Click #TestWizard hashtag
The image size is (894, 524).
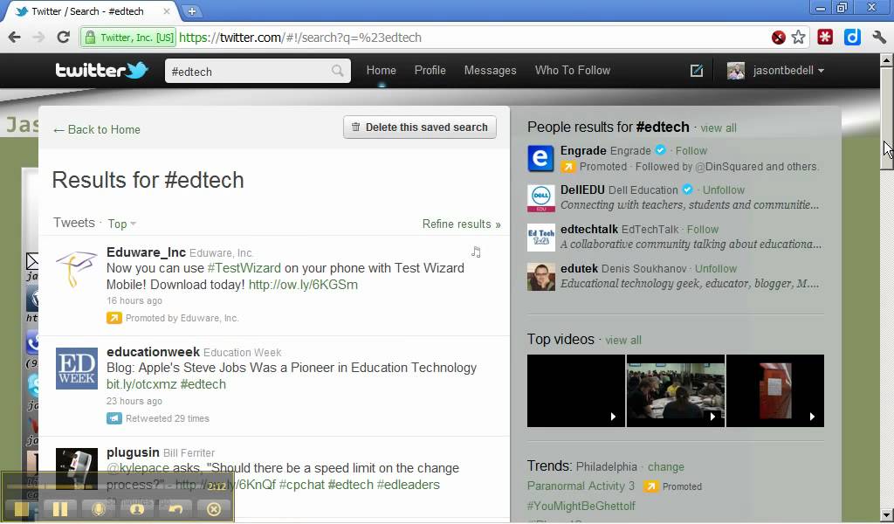244,268
